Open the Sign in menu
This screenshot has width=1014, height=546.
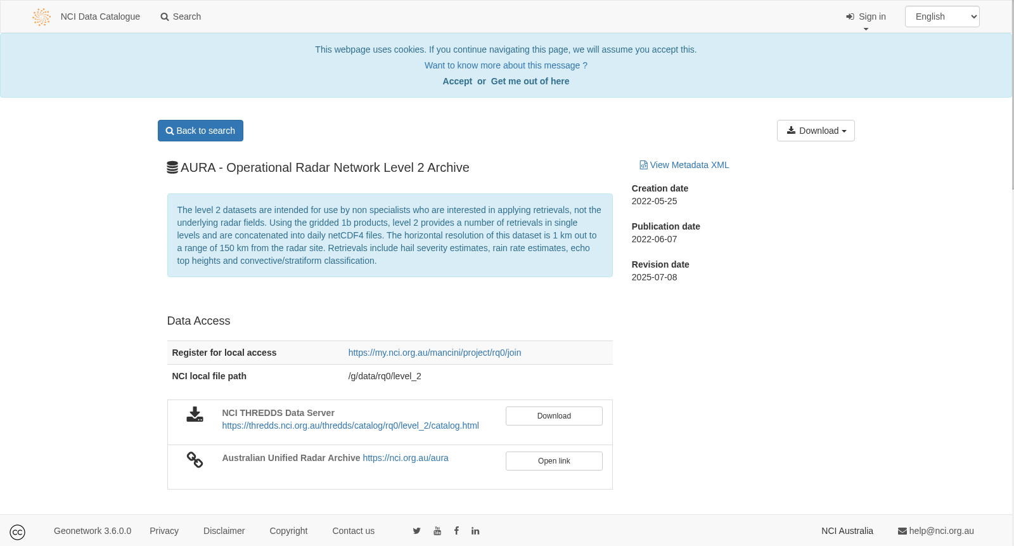[x=866, y=16]
